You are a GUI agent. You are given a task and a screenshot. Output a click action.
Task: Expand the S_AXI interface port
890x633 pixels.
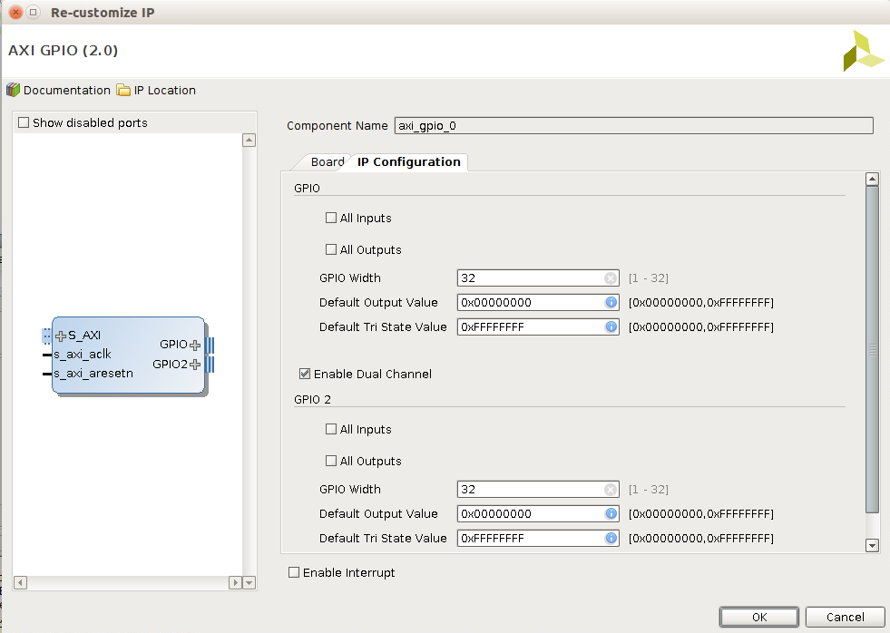pos(61,336)
